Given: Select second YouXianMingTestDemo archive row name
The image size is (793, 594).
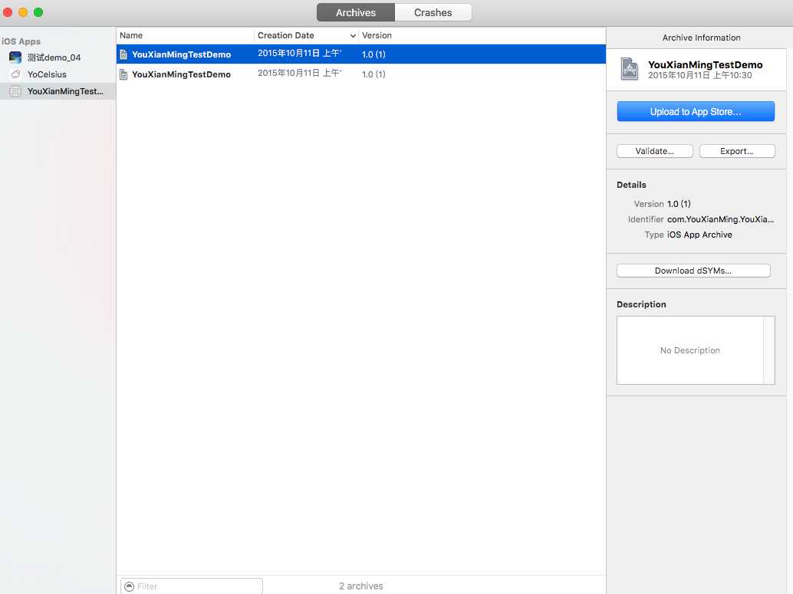Looking at the screenshot, I should pos(181,74).
